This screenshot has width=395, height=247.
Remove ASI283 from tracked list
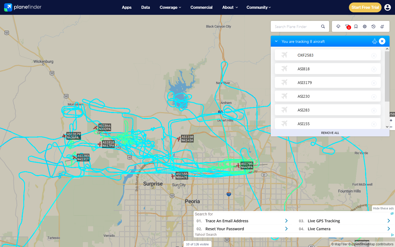pos(374,110)
